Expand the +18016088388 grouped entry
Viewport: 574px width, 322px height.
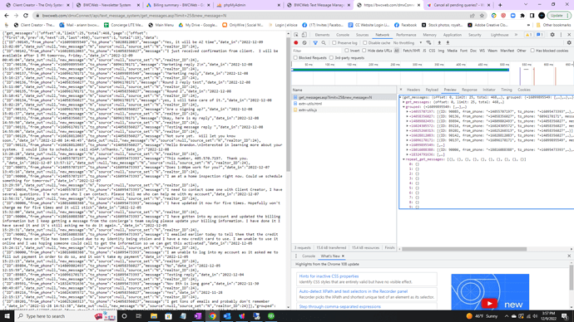tap(407, 149)
